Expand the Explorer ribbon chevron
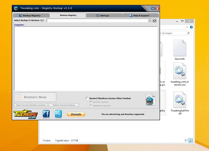 click(x=187, y=27)
